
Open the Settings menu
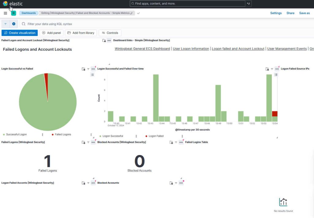[x=276, y=13]
